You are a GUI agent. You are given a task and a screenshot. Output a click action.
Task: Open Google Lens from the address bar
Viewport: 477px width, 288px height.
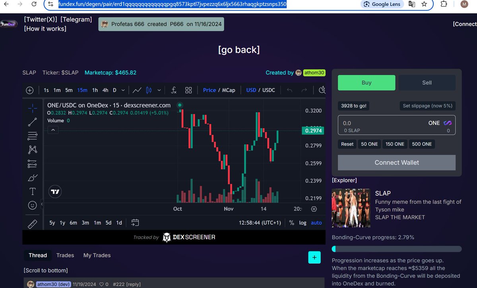click(x=382, y=4)
